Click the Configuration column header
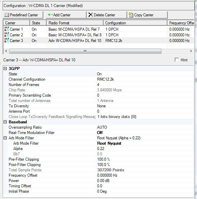The image size is (197, 199). coord(135,23)
